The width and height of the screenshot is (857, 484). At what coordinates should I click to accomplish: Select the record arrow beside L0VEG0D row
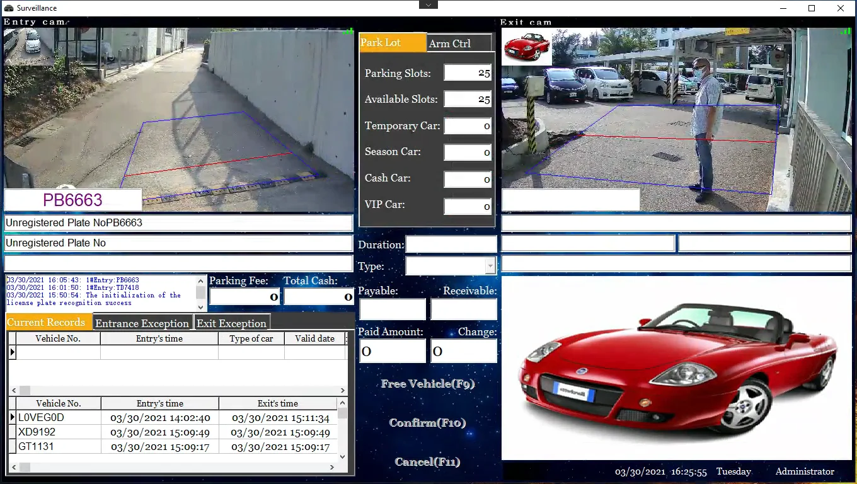click(x=12, y=417)
